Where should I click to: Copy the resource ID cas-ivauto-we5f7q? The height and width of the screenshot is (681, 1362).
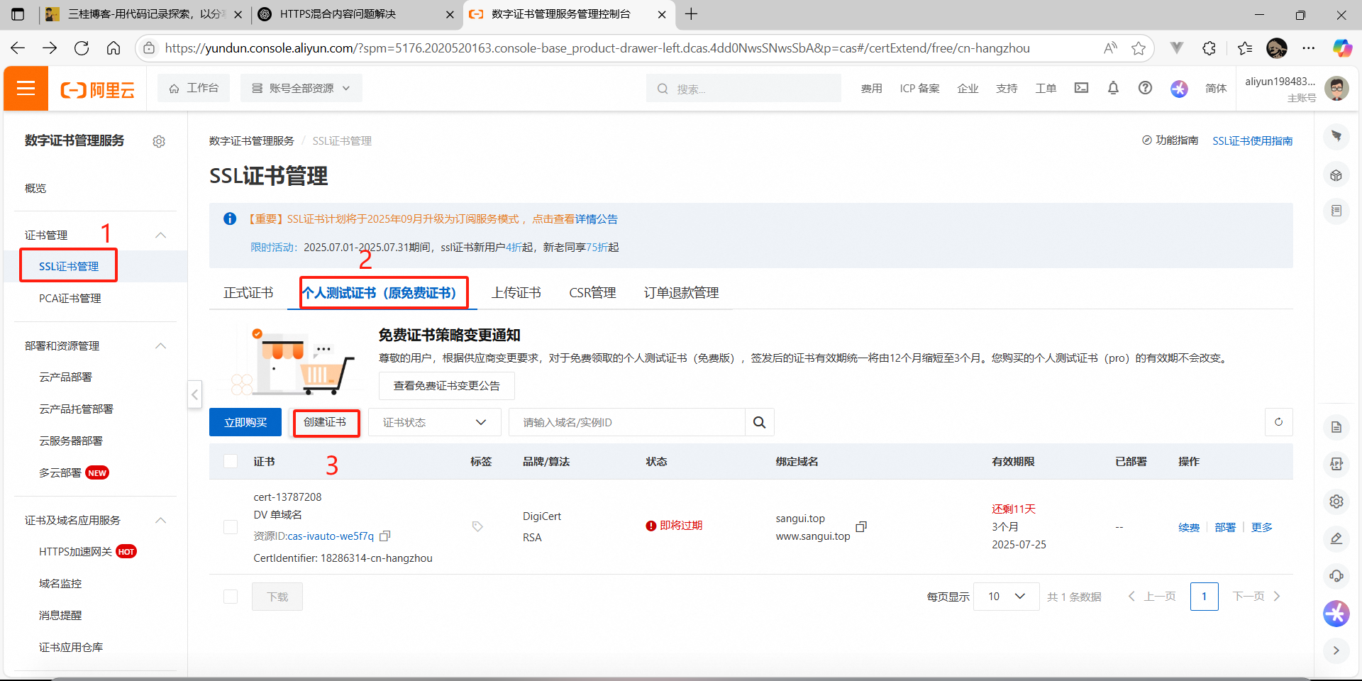(x=385, y=536)
